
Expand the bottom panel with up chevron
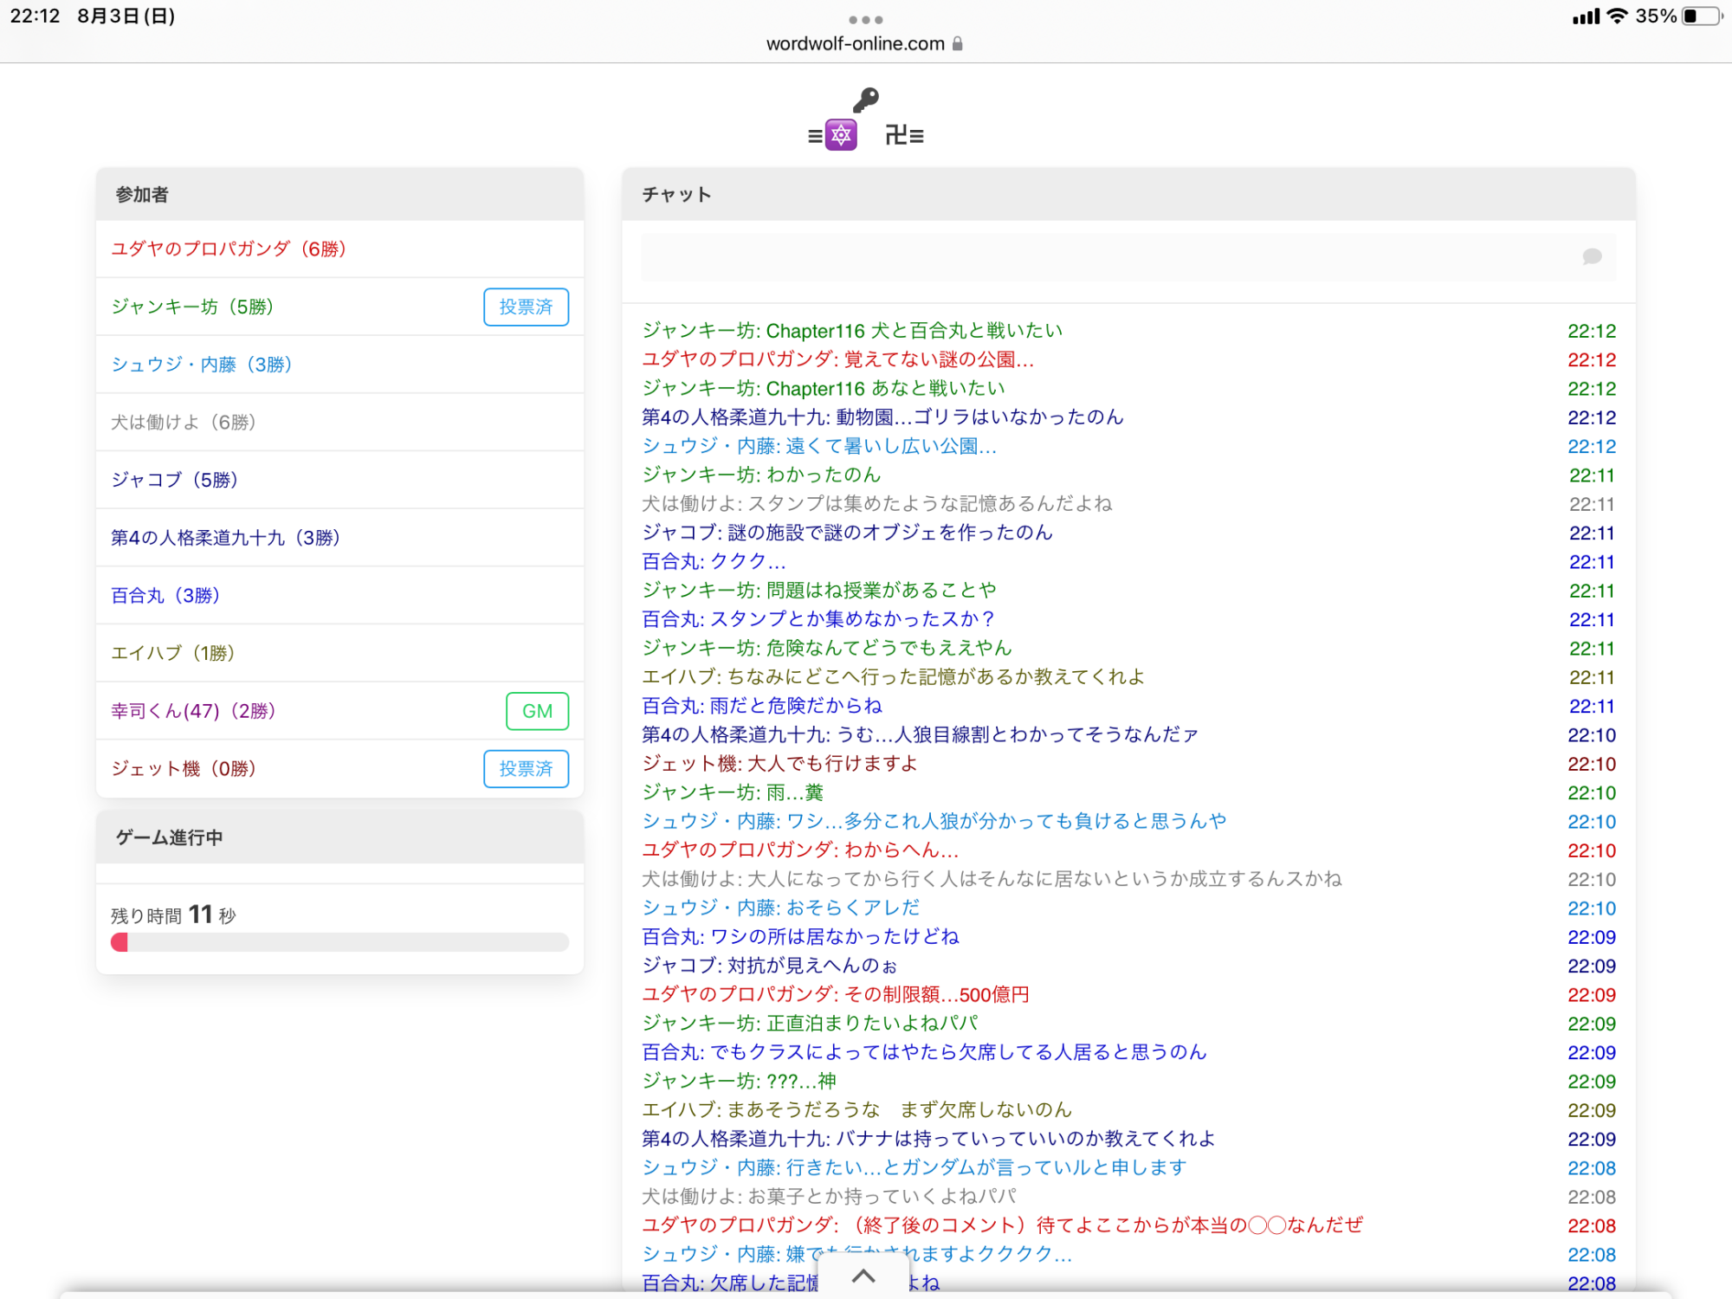863,1276
